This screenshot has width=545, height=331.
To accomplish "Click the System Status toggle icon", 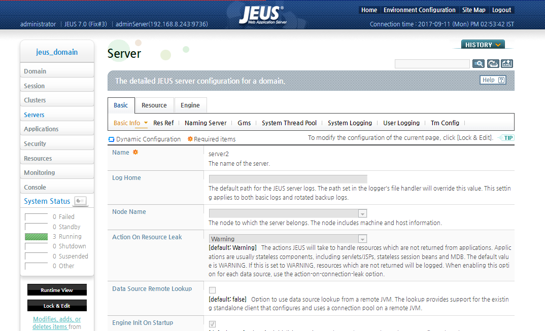I will 80,201.
